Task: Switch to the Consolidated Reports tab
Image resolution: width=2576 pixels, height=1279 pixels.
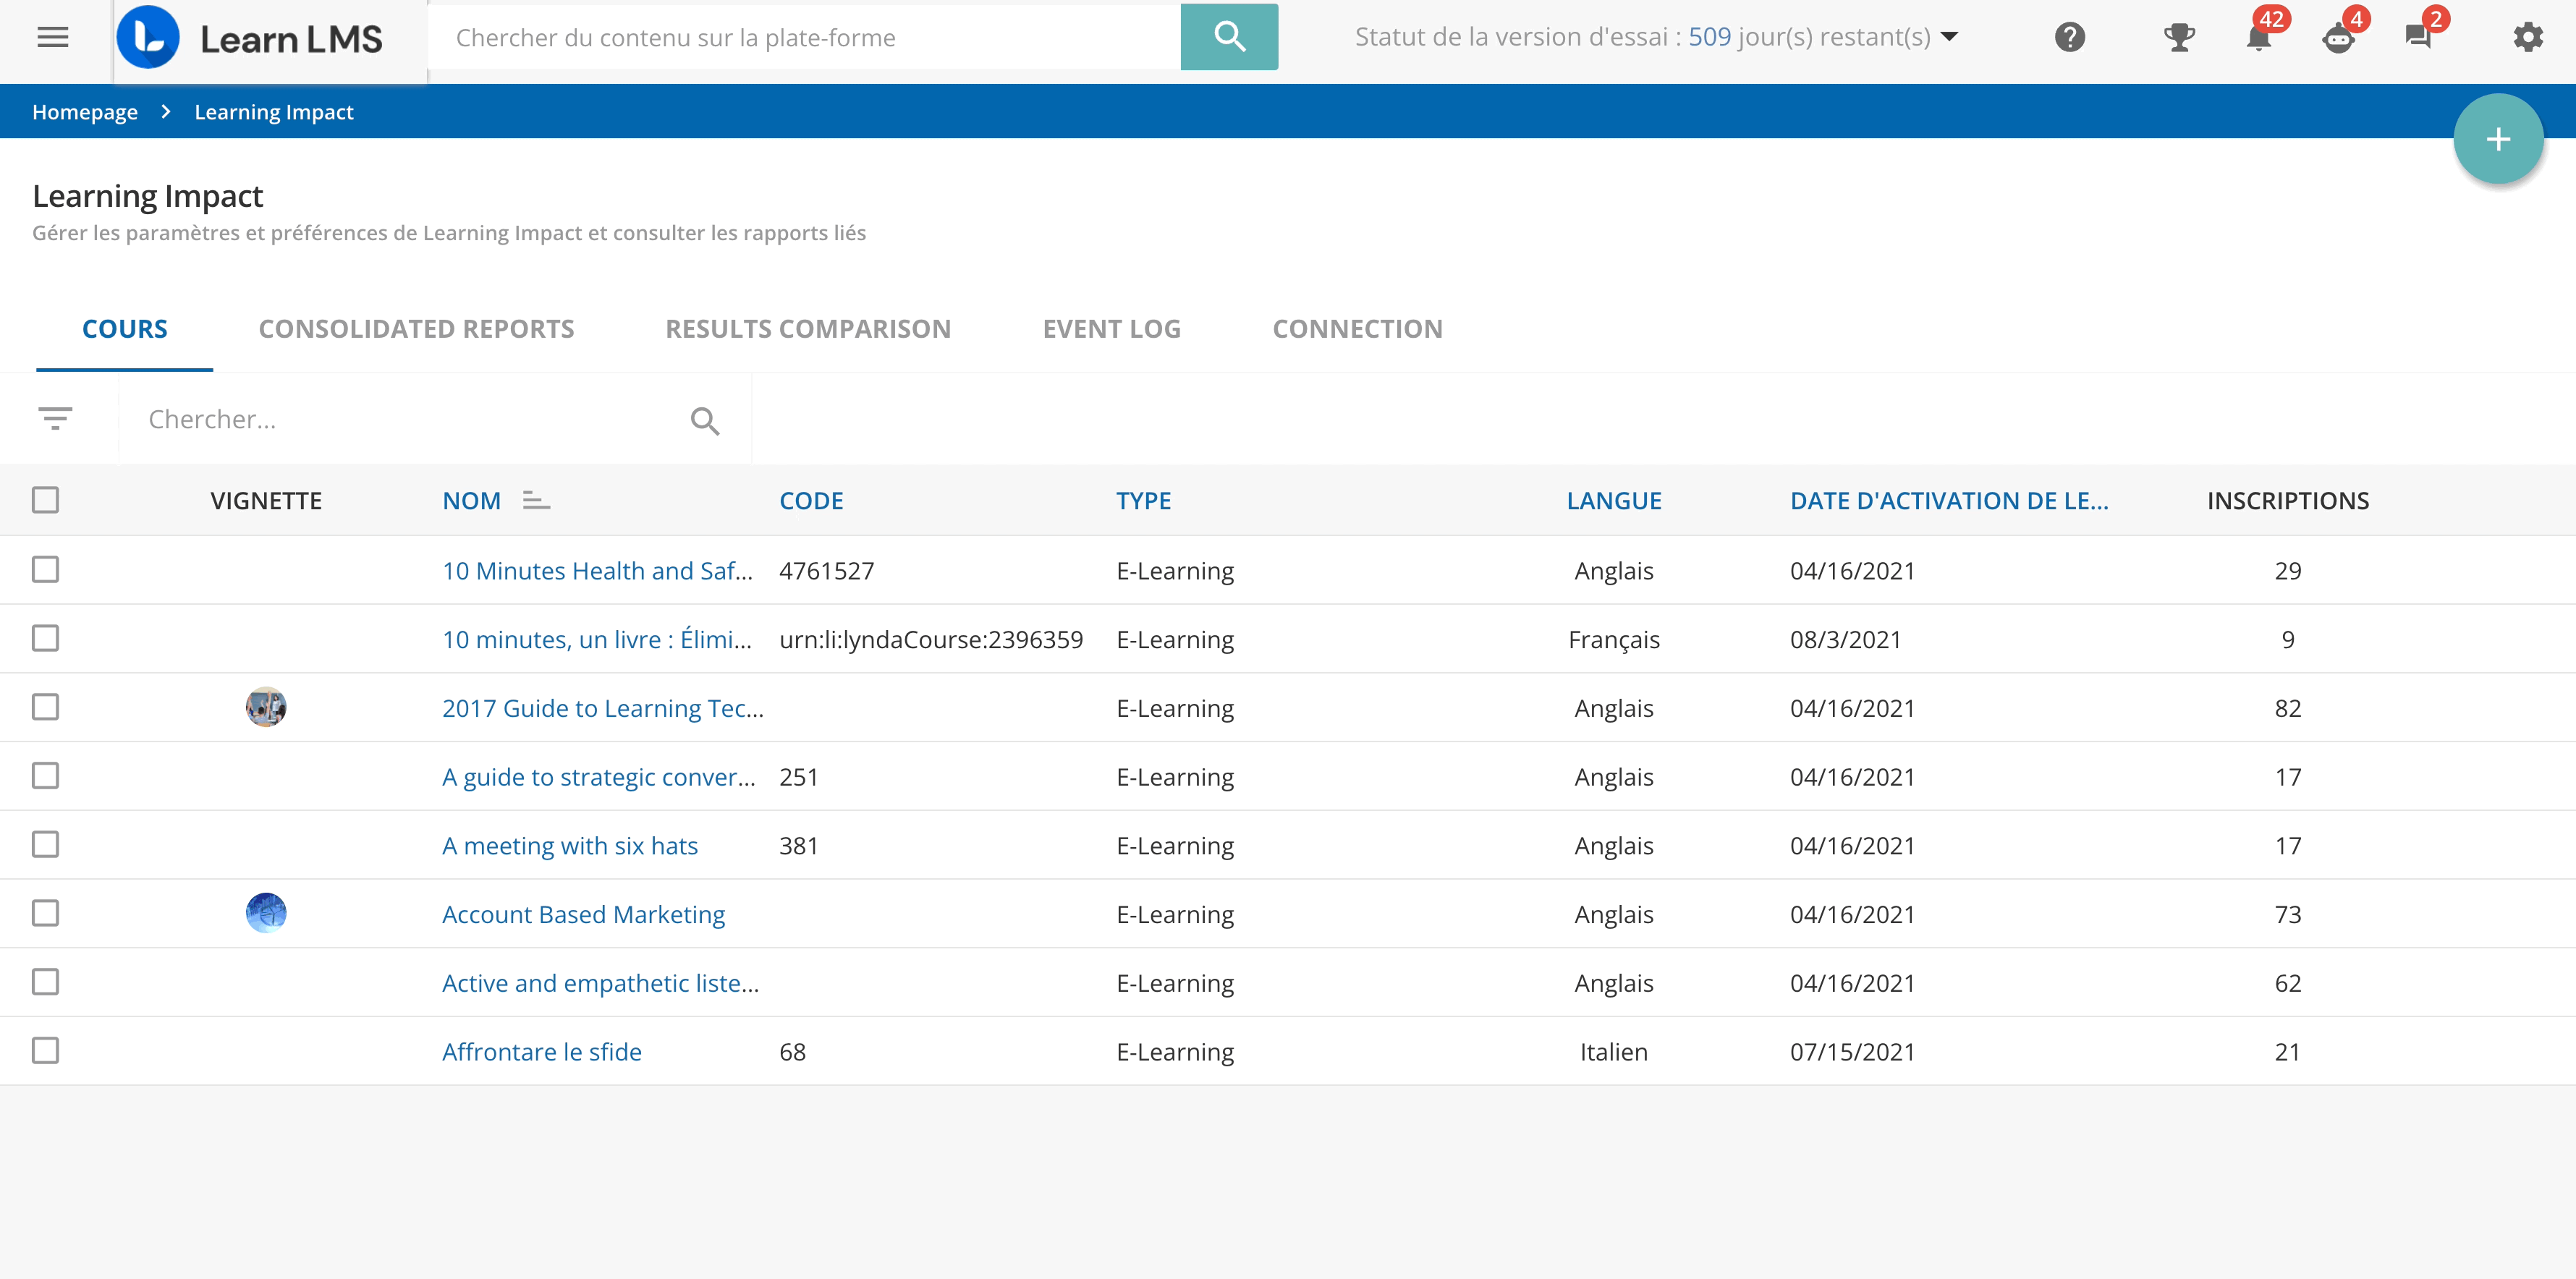Action: click(416, 329)
